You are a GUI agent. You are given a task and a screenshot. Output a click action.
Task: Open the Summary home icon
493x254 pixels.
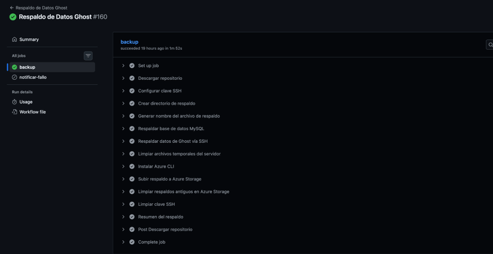(x=14, y=40)
